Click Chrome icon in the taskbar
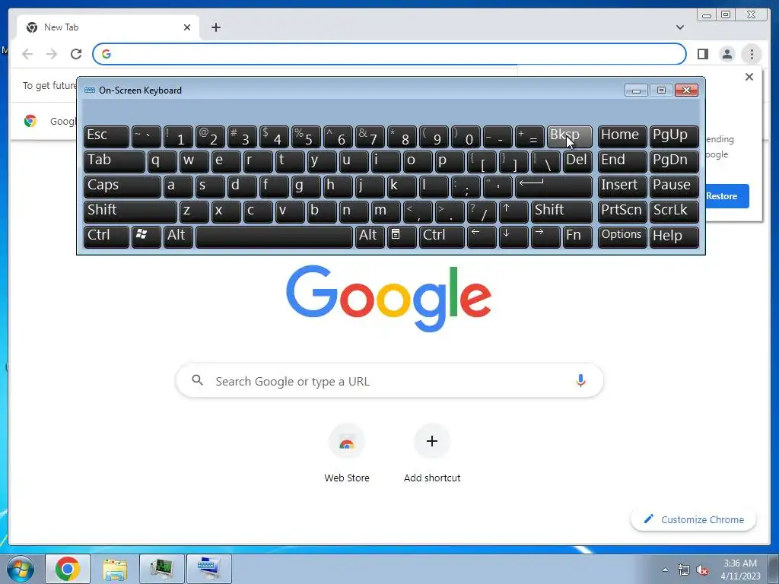This screenshot has height=584, width=779. [x=68, y=569]
